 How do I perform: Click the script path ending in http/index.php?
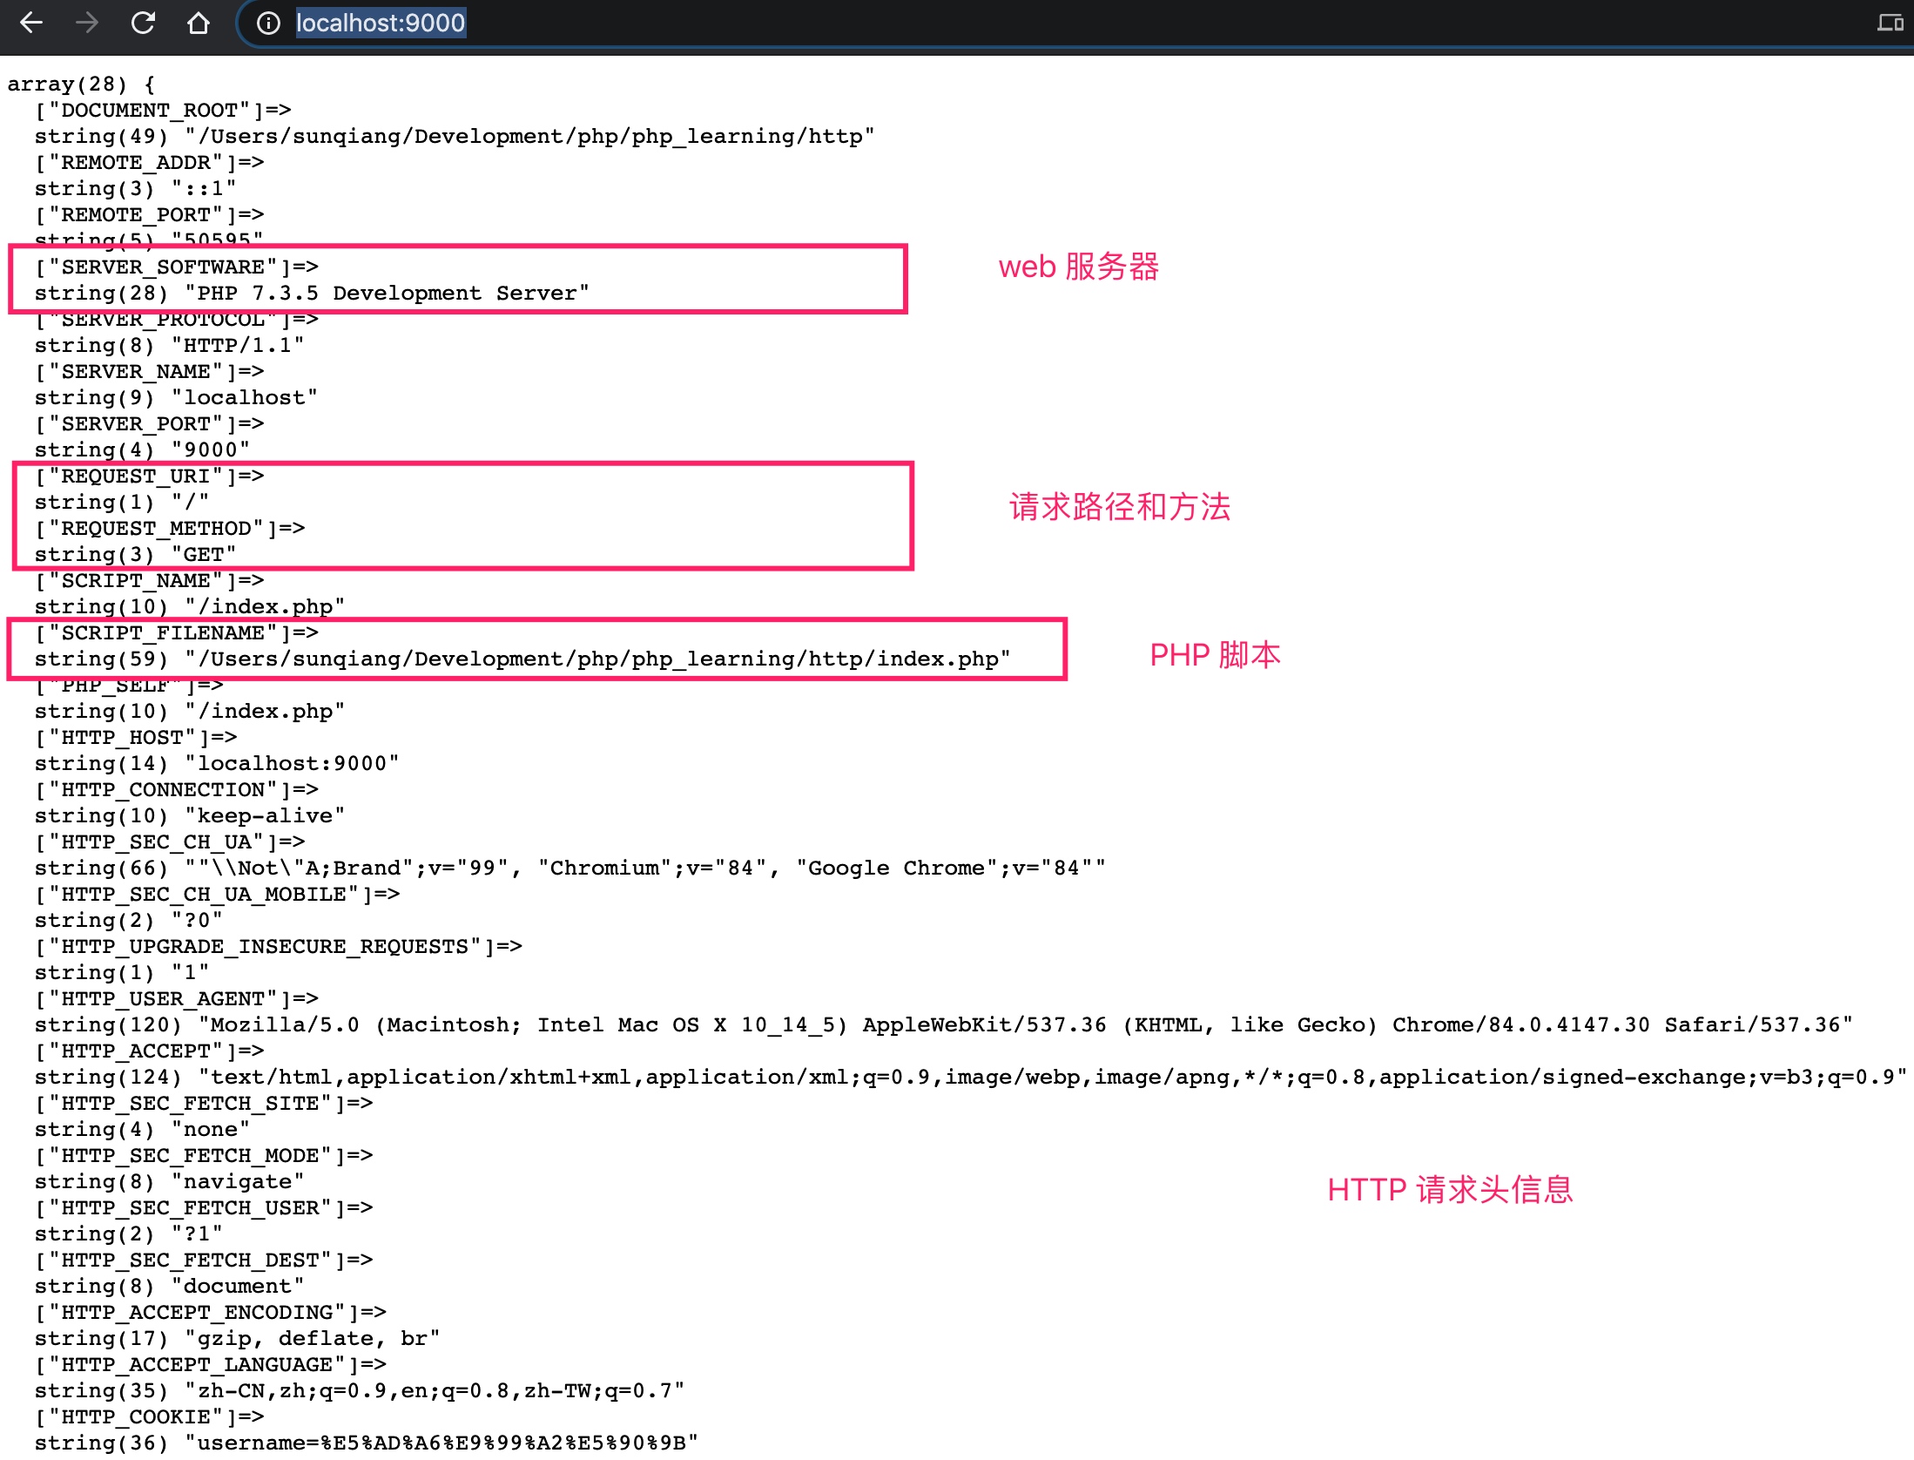[598, 659]
